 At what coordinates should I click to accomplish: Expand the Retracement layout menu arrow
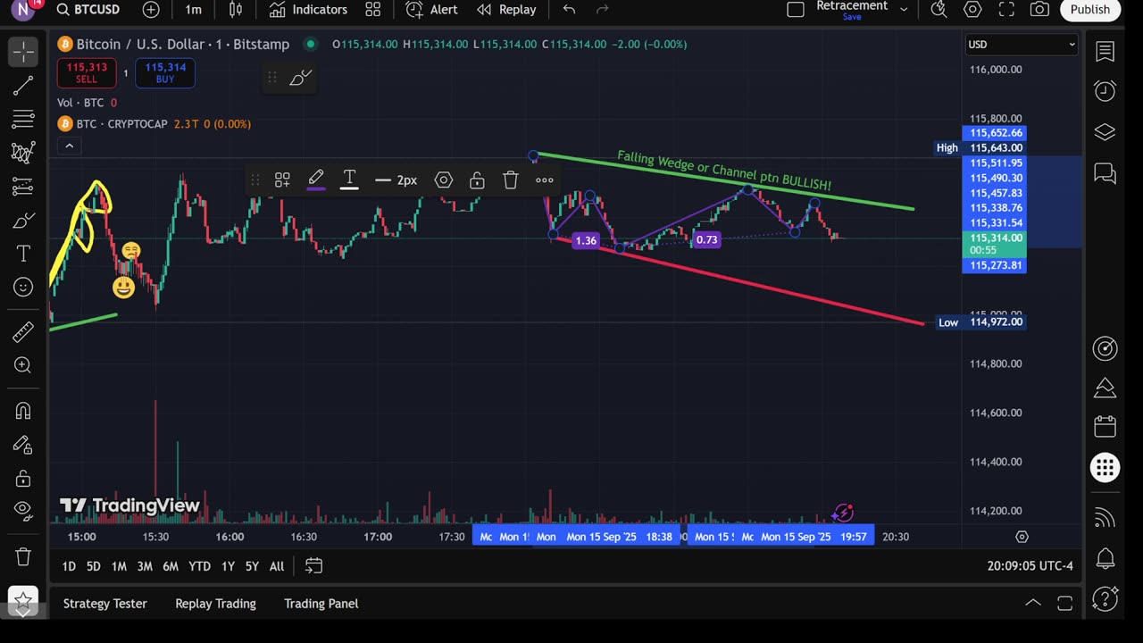pos(904,10)
